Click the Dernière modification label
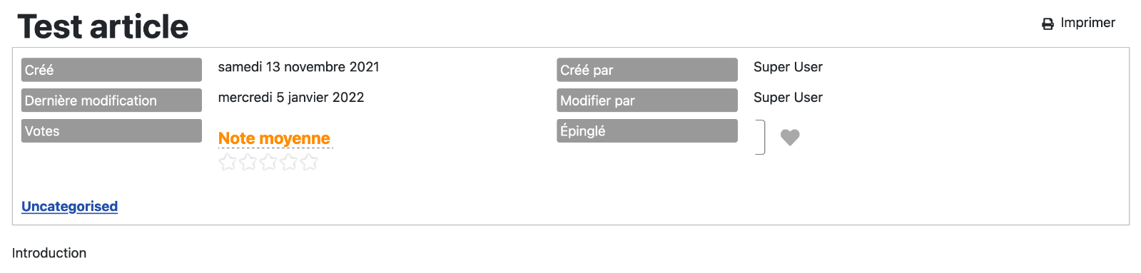The image size is (1141, 273). (x=111, y=101)
